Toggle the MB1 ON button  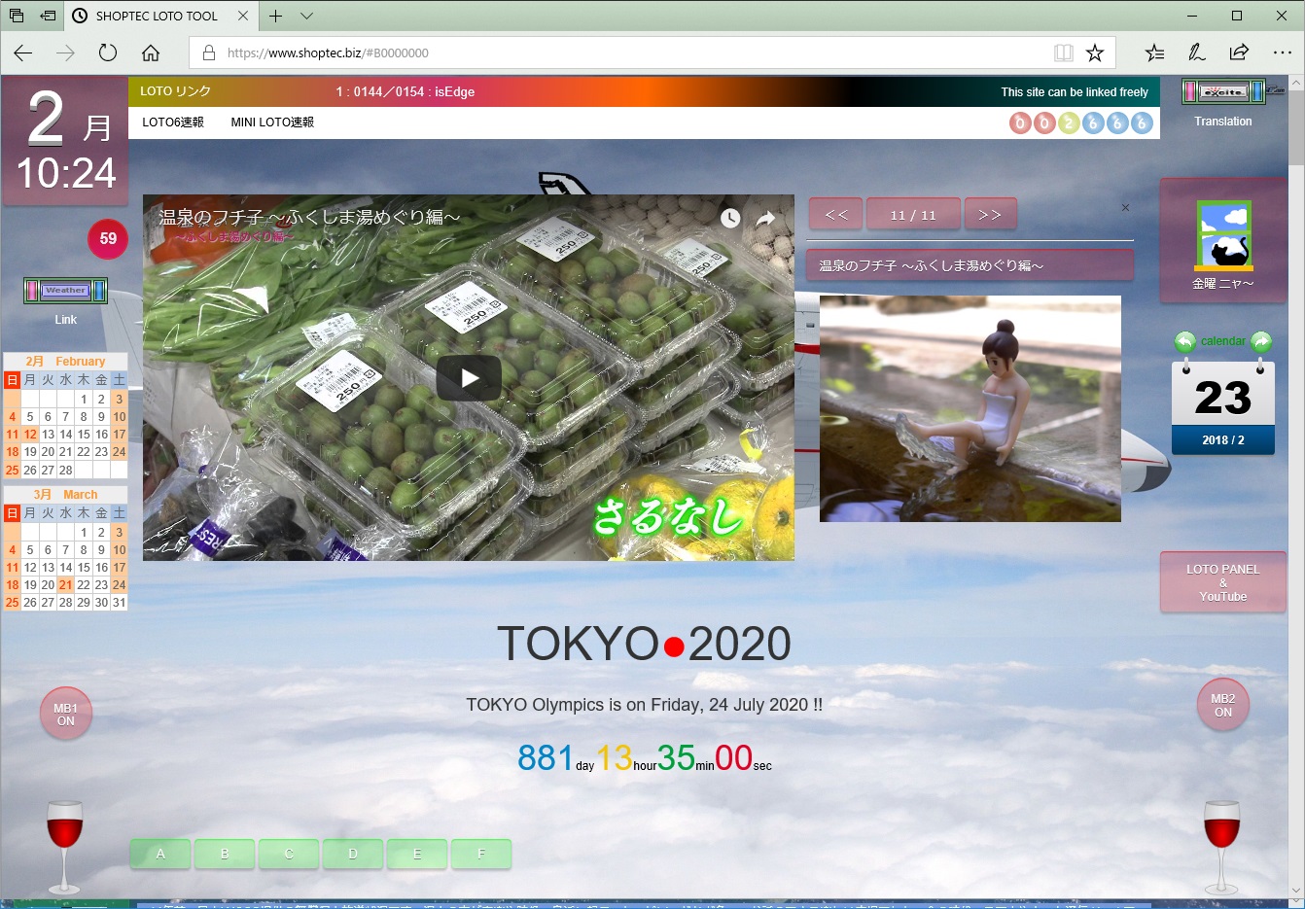[x=65, y=715]
